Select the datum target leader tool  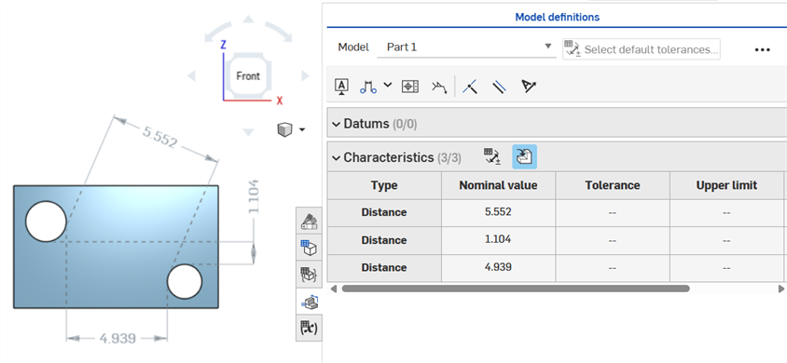[439, 87]
